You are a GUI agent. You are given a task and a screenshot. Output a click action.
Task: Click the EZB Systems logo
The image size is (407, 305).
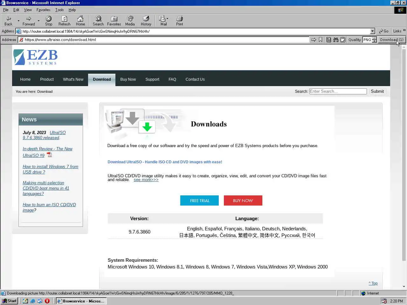[x=36, y=57]
